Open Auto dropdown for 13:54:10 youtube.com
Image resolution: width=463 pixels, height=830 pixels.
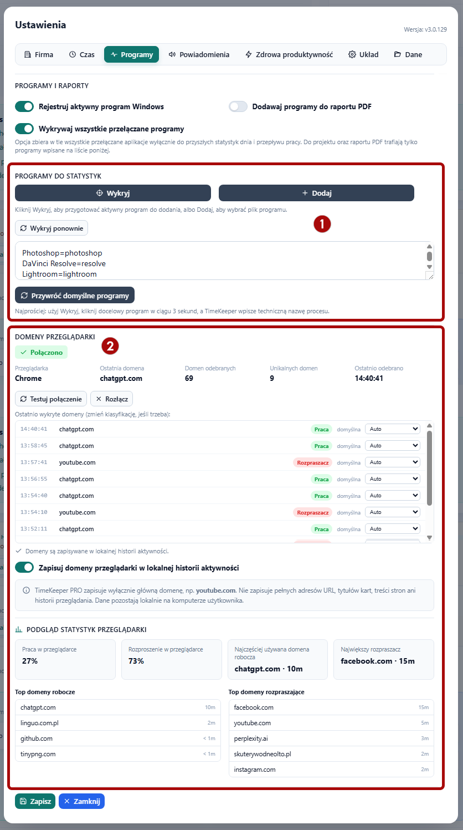tap(393, 512)
